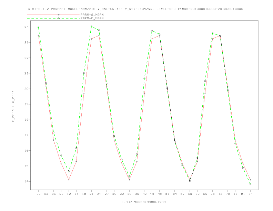Viewport: 273px width, 211px height.
Task: Click x-axis forecast hour label 78
Action: tap(235, 194)
